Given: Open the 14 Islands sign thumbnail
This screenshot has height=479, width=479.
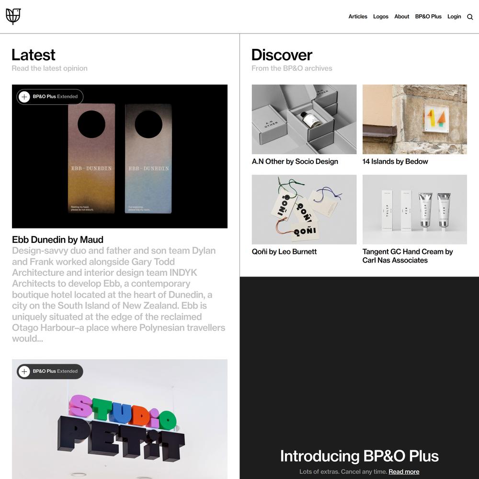Looking at the screenshot, I should pyautogui.click(x=414, y=119).
